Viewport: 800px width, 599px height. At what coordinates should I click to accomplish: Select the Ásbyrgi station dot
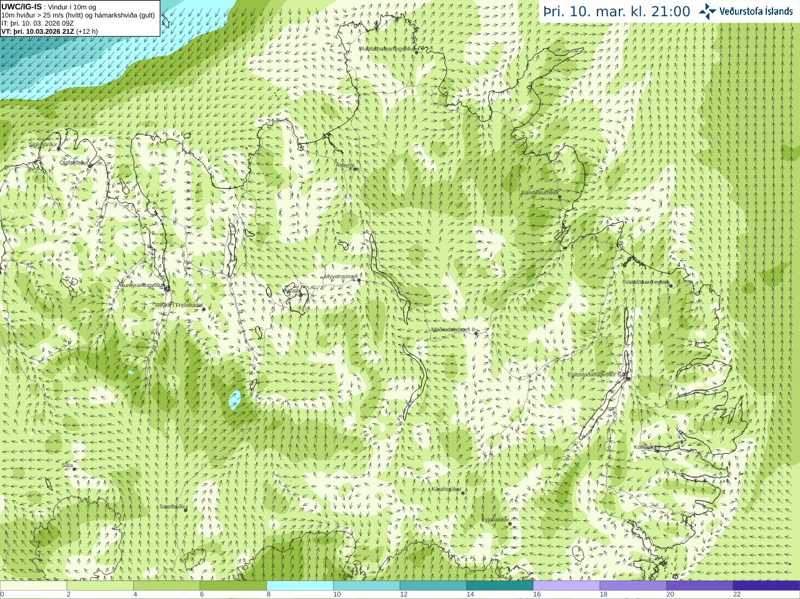pos(355,169)
